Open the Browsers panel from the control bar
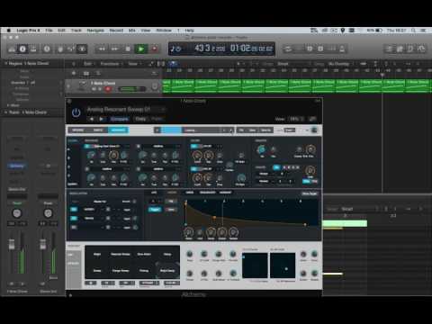Viewport: 432px width, 324px height. pyautogui.click(x=421, y=49)
